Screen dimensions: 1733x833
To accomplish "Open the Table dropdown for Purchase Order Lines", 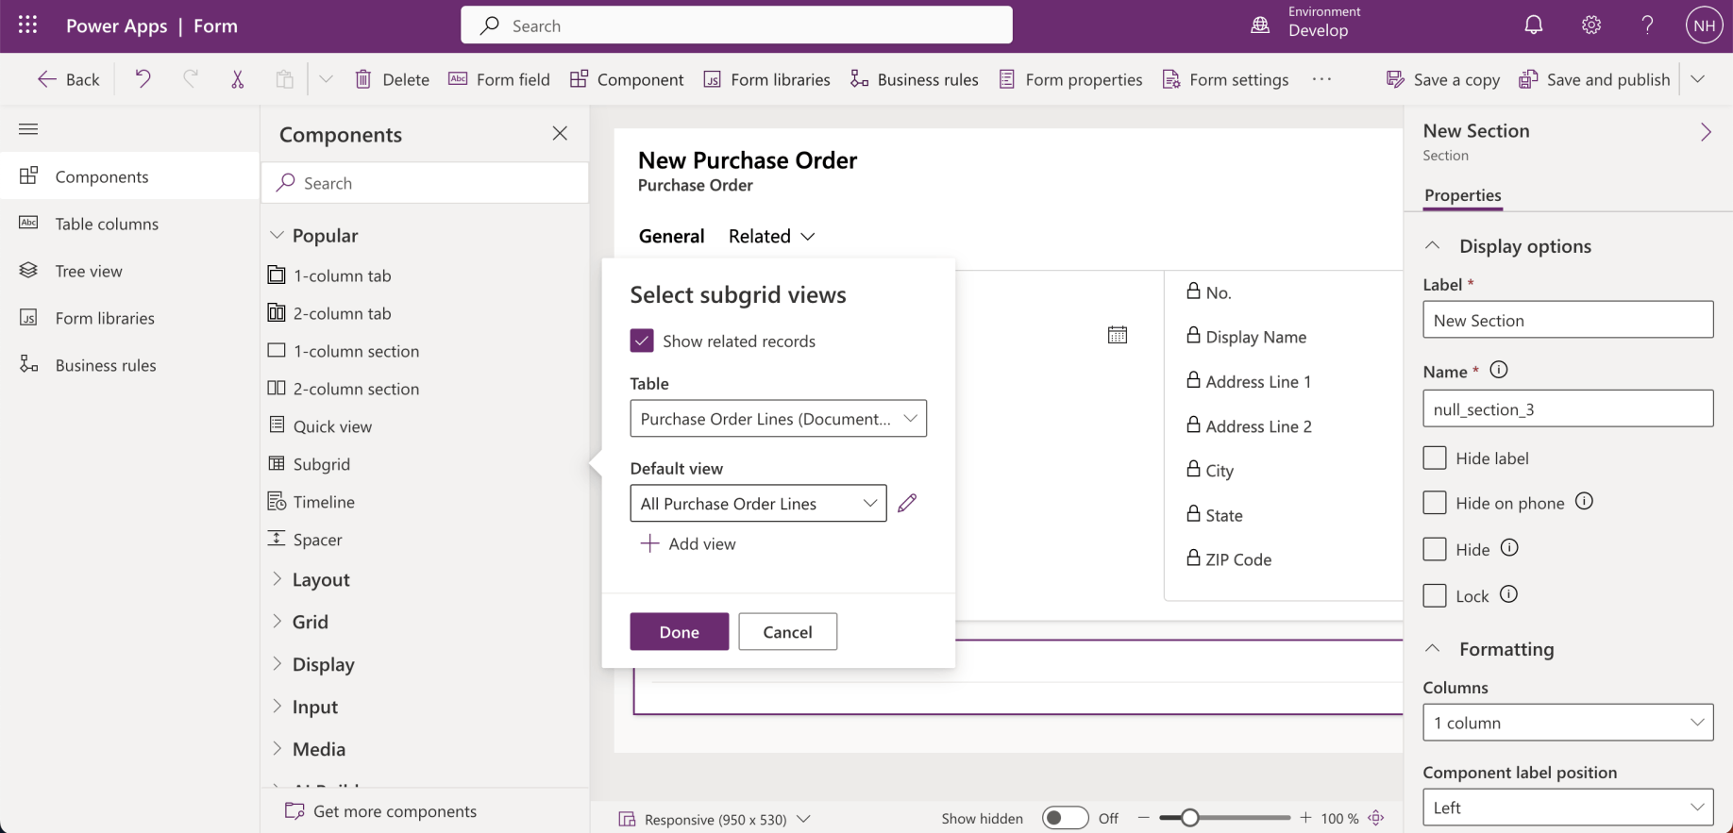I will coord(778,419).
